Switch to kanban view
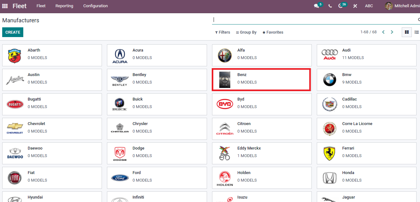The height and width of the screenshot is (202, 420). pos(407,32)
